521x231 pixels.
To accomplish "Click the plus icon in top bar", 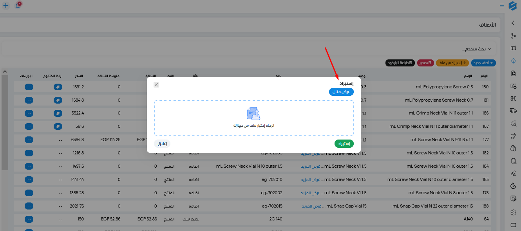I will (5, 5).
